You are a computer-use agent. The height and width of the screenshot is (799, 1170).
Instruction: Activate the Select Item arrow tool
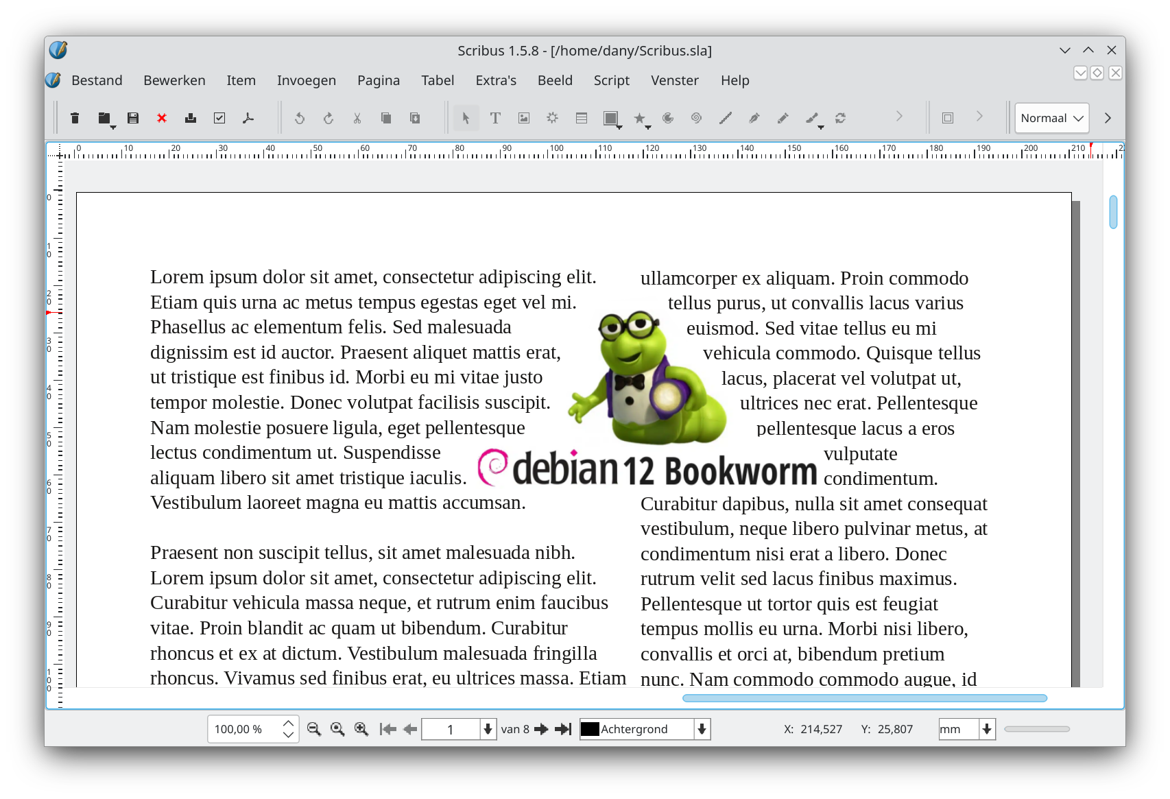(466, 118)
